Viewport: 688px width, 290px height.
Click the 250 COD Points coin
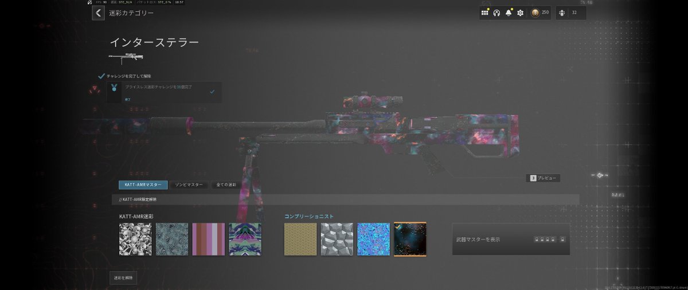pos(535,13)
